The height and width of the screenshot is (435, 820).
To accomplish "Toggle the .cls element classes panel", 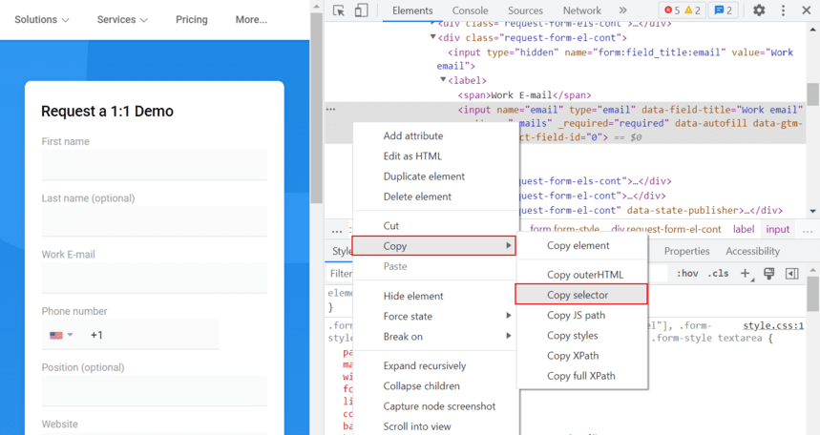I will point(718,274).
